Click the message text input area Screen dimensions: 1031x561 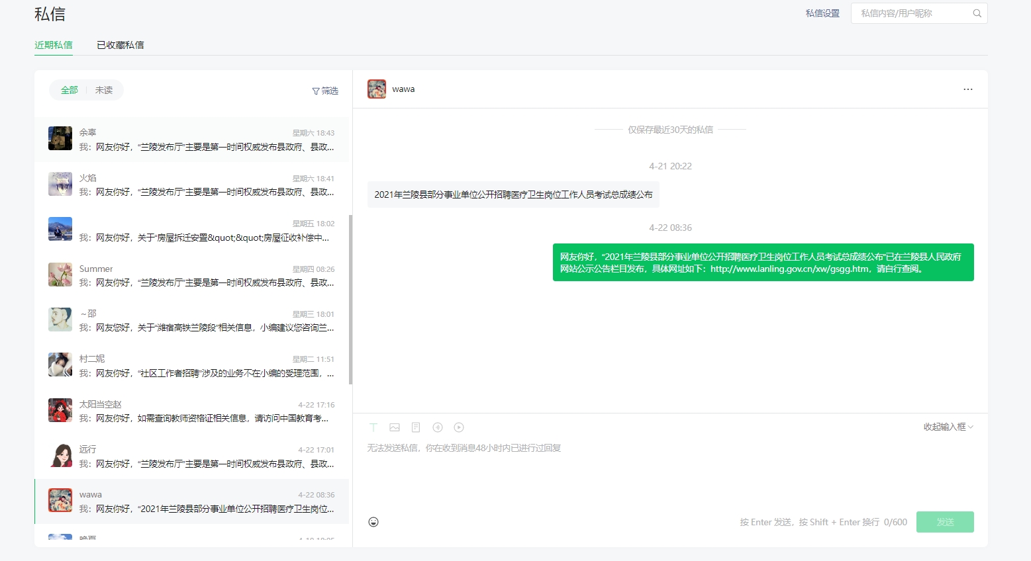670,473
